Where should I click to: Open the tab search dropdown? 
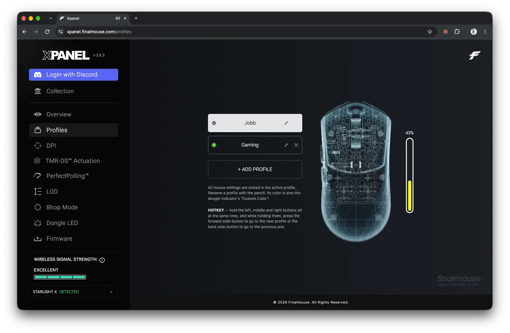pos(50,18)
